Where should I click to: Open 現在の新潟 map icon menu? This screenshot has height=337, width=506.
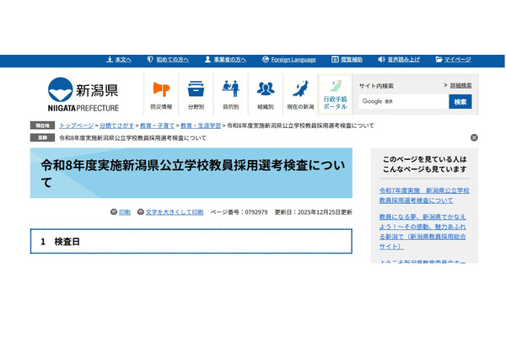click(x=300, y=94)
